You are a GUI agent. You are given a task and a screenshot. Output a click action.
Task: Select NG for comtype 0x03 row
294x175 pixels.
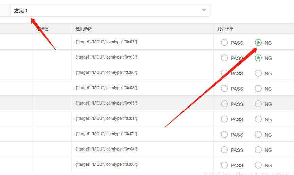(258, 58)
